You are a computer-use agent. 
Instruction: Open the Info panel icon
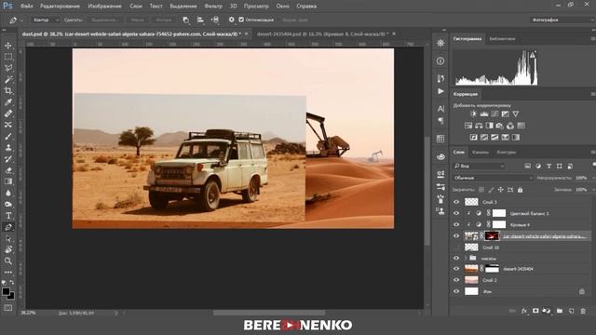click(x=440, y=60)
